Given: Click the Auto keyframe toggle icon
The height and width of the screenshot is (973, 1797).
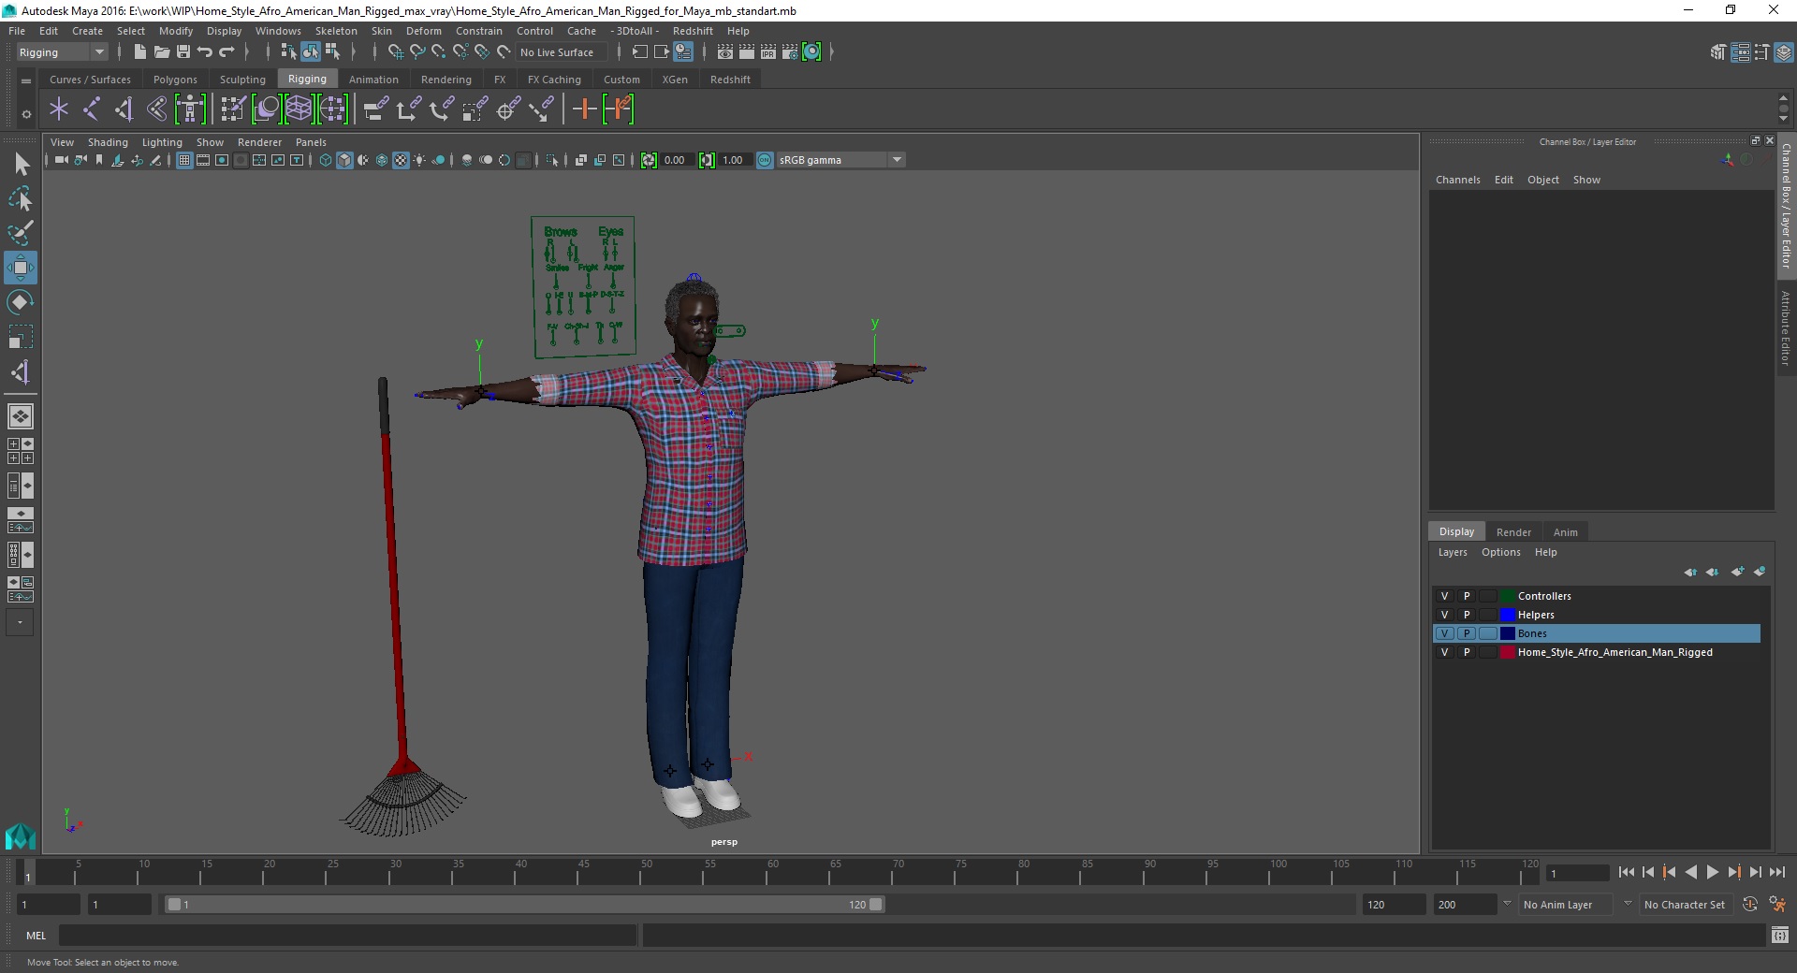Looking at the screenshot, I should coord(1749,905).
